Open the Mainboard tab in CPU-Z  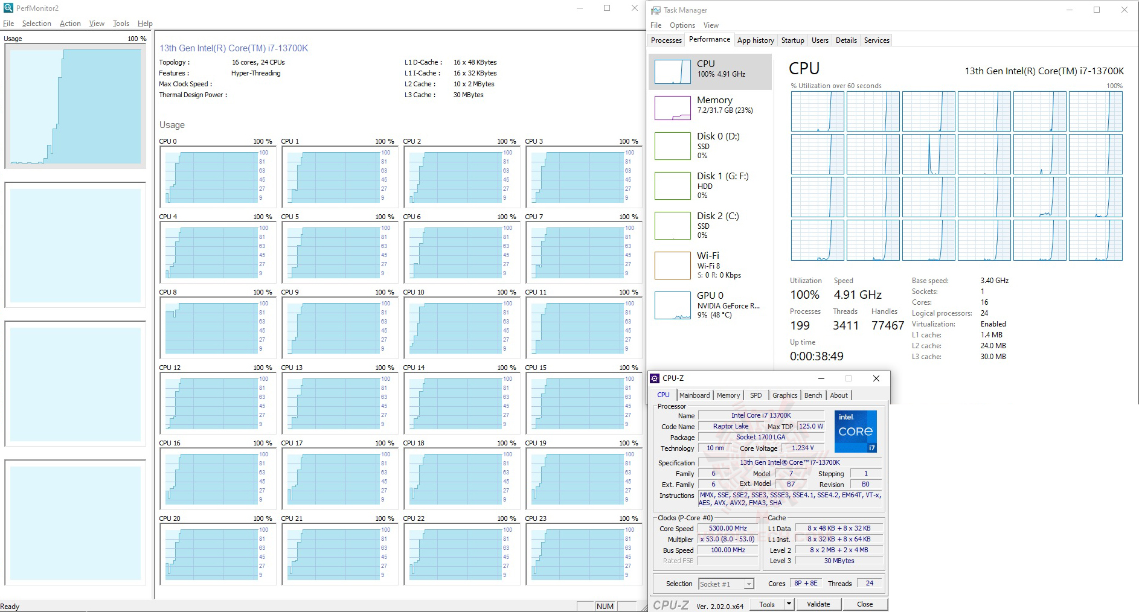pos(695,395)
